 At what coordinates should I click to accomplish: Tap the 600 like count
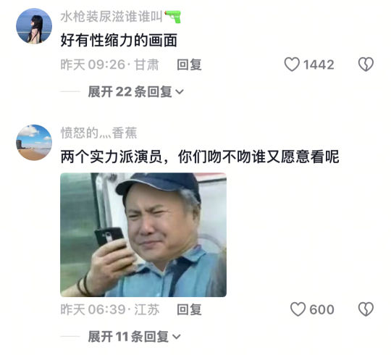click(x=321, y=309)
